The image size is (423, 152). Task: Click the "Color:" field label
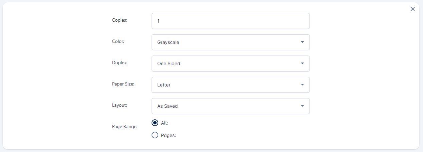(x=118, y=41)
